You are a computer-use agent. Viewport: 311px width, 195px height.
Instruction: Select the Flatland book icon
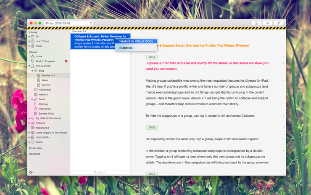click(x=33, y=123)
